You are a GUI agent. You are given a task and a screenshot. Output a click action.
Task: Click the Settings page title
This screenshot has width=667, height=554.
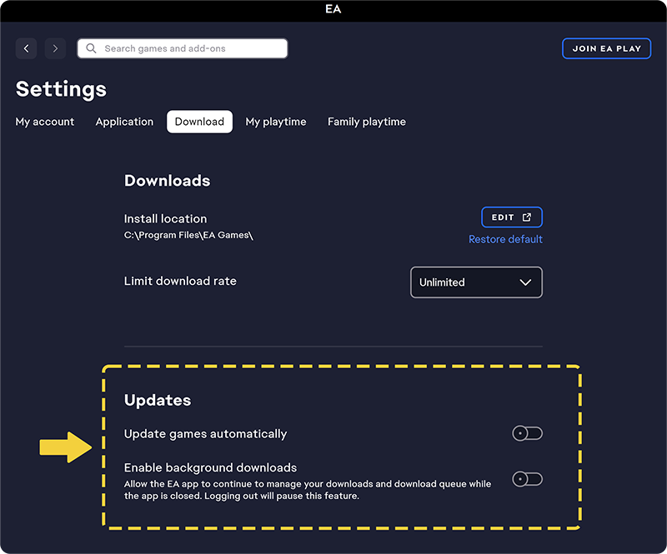coord(61,89)
